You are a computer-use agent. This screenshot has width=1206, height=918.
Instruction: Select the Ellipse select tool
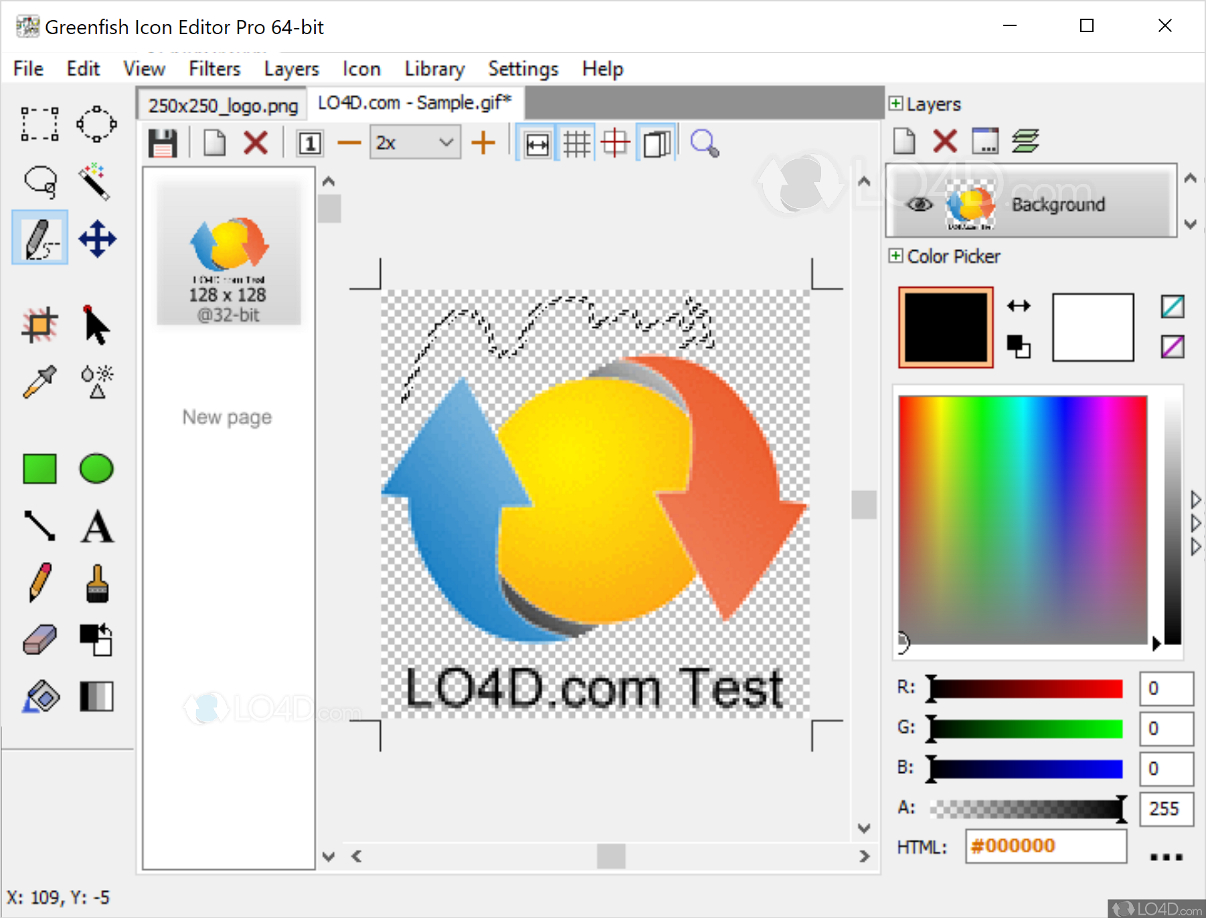tap(97, 124)
